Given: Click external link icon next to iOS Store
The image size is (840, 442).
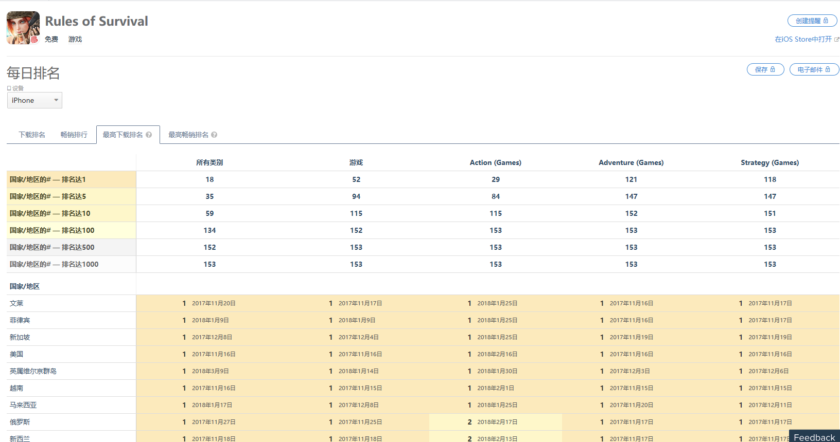Looking at the screenshot, I should point(836,40).
